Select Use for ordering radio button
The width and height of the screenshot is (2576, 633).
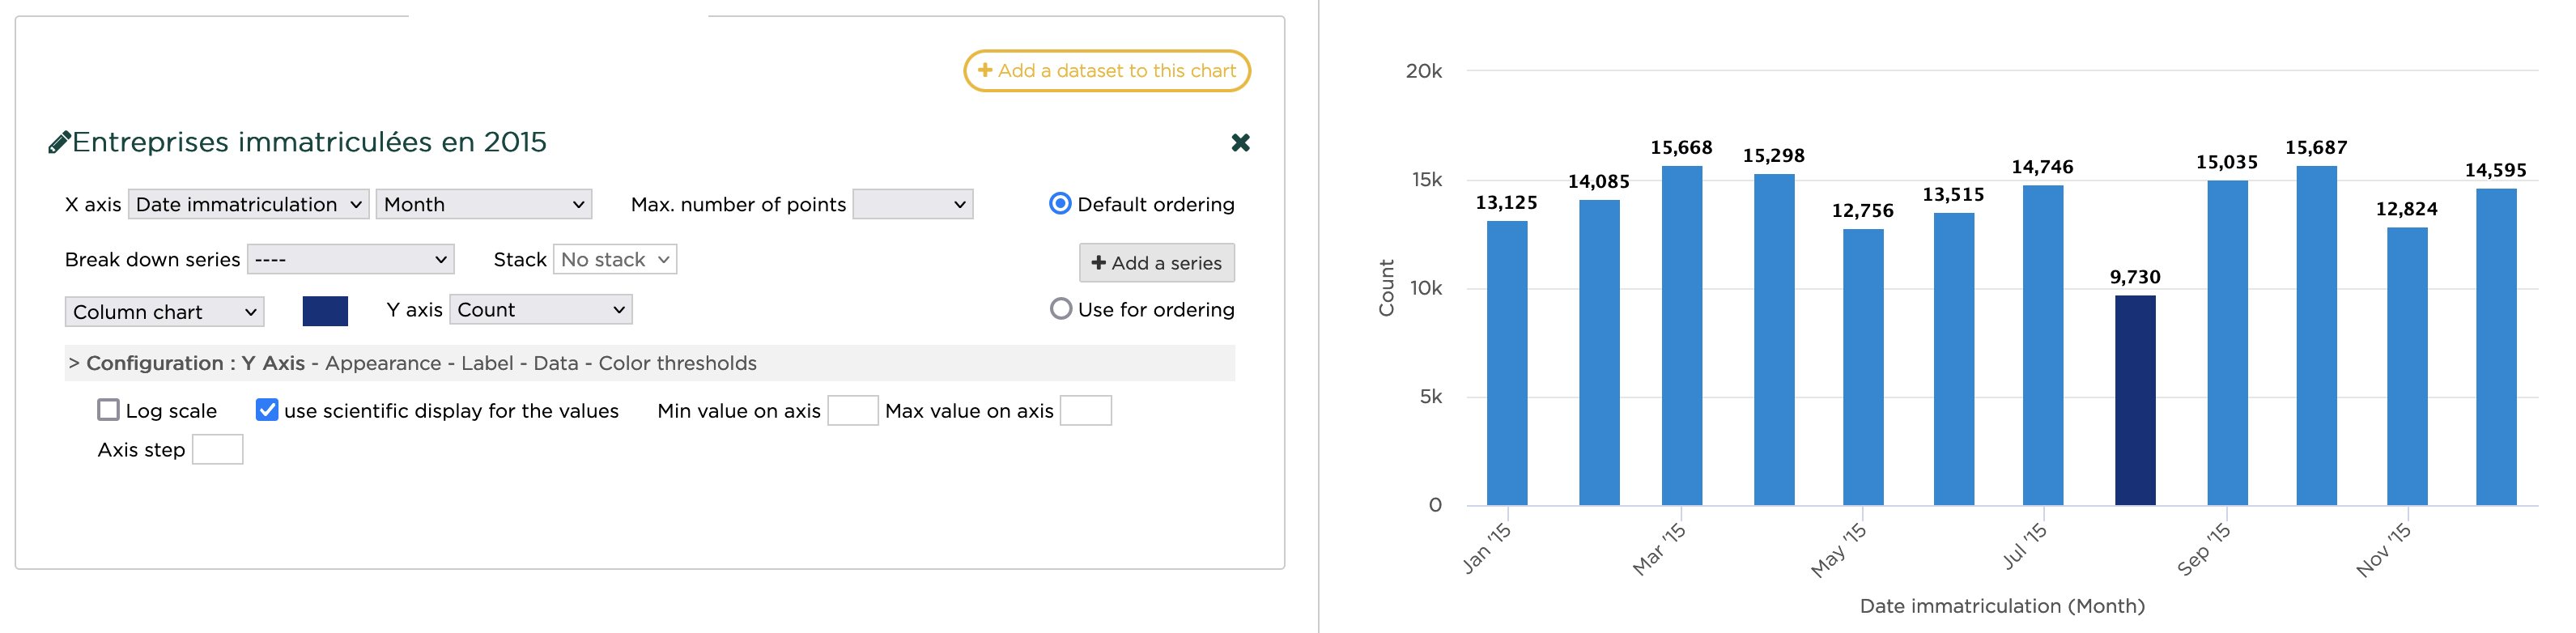click(1060, 309)
